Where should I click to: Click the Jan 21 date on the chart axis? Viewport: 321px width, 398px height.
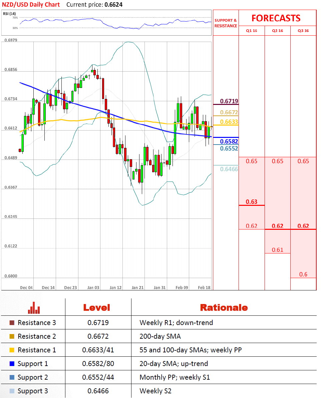coord(137,287)
